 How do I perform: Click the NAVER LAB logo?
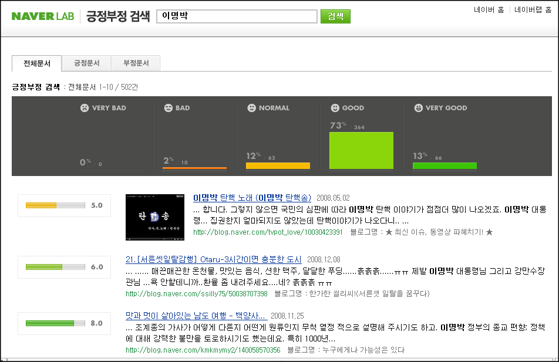[x=43, y=16]
